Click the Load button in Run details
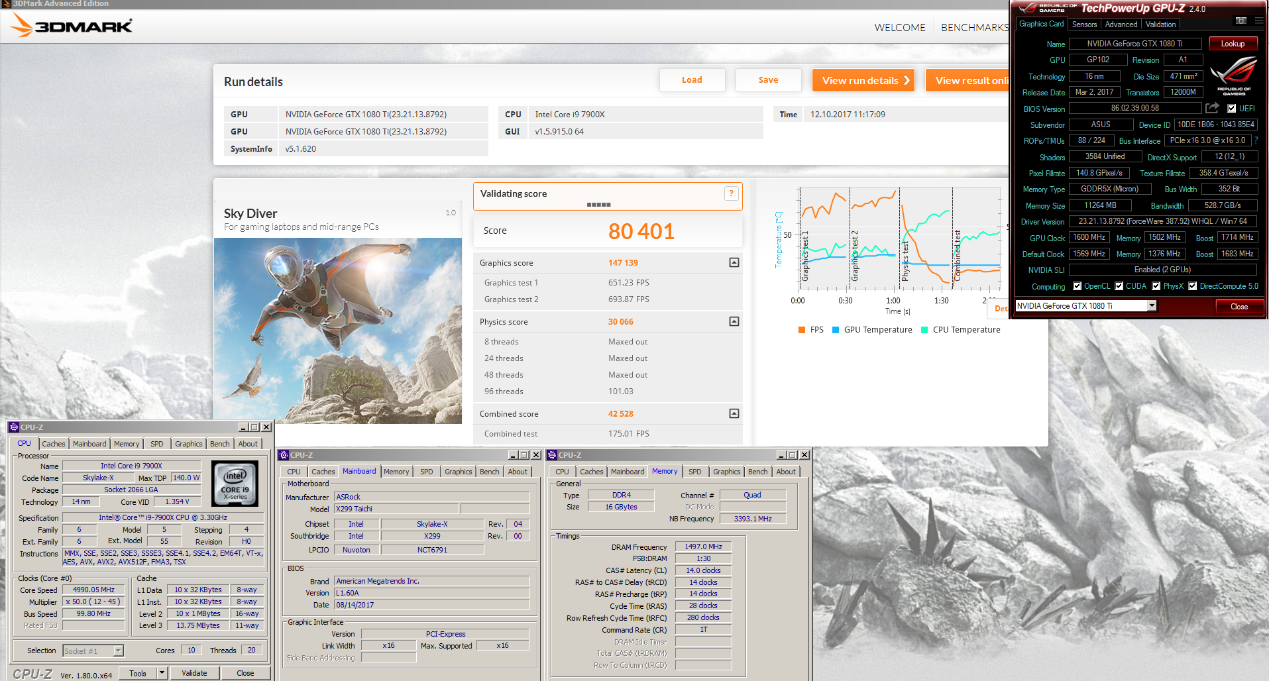 pyautogui.click(x=692, y=80)
